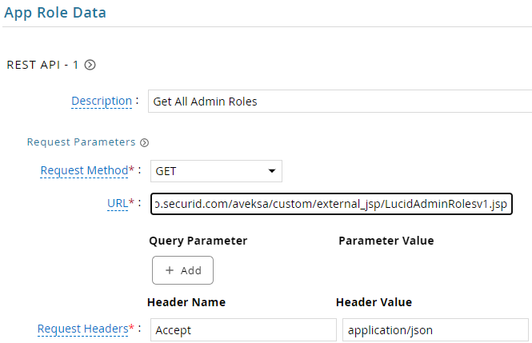Collapse the REST API - 1 section arrow icon
Image resolution: width=532 pixels, height=343 pixels.
90,65
